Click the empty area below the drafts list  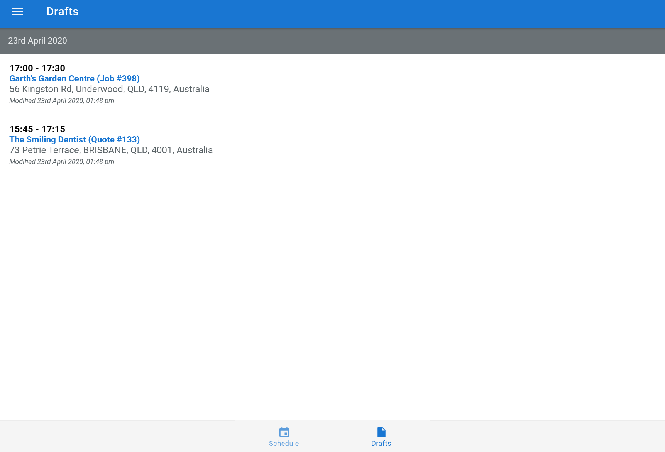pos(332,289)
